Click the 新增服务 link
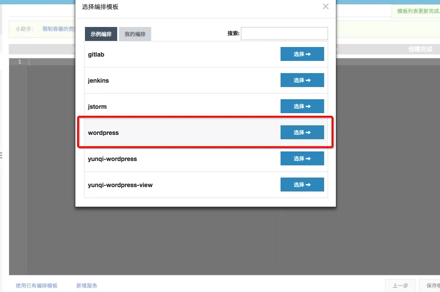This screenshot has width=440, height=292. coord(87,285)
